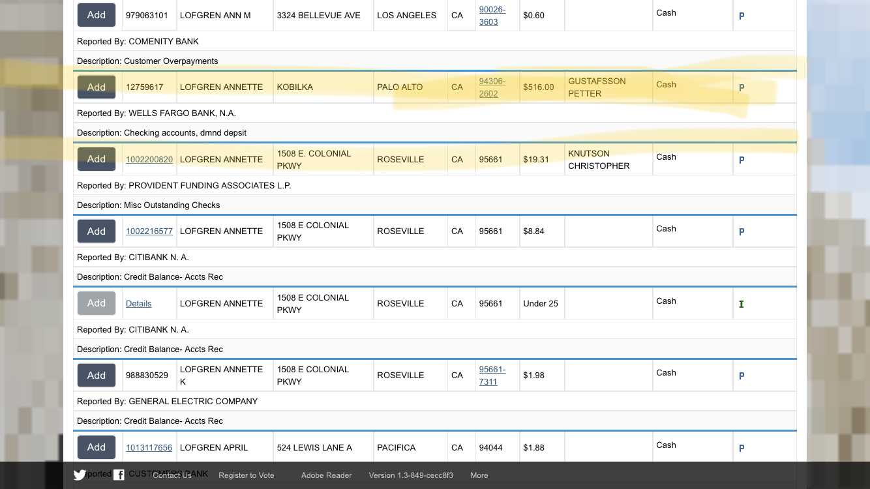Select address 3324 BELLEVUE AVE
The width and height of the screenshot is (870, 489).
tap(319, 15)
